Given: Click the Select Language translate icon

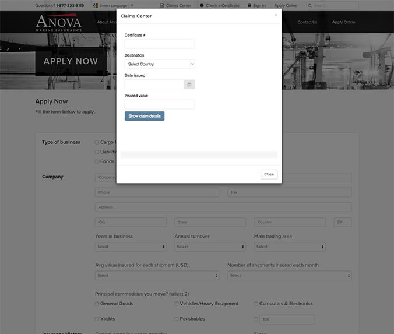Looking at the screenshot, I should 96,5.
